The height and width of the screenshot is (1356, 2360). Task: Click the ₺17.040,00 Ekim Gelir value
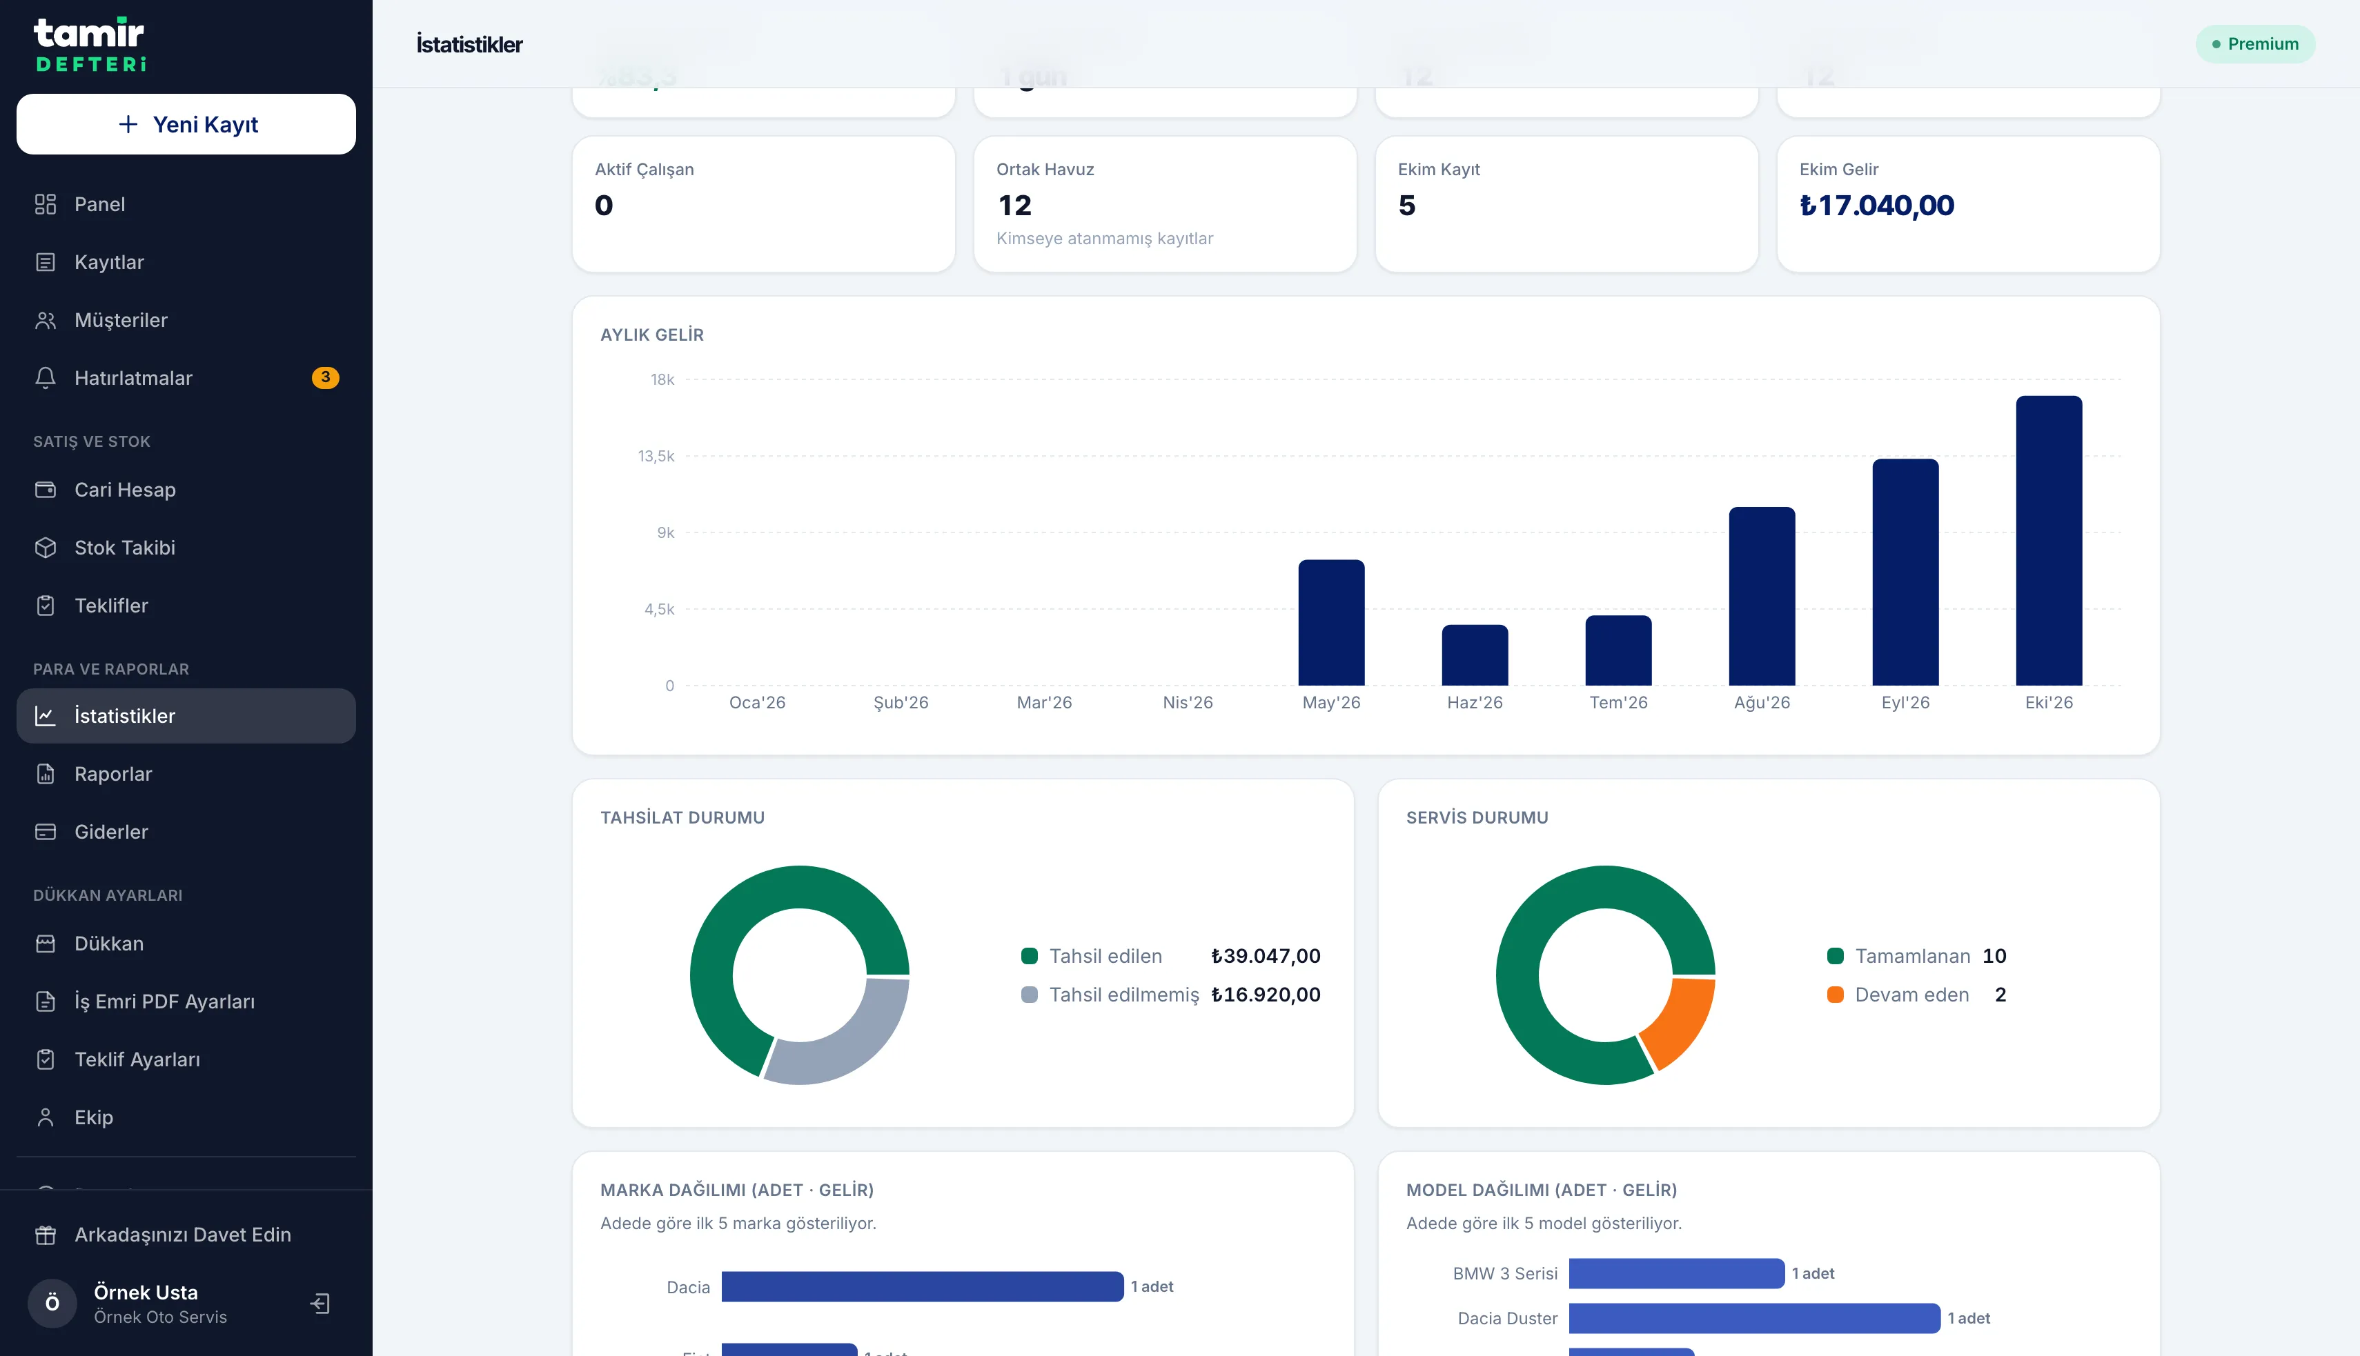coord(1876,205)
